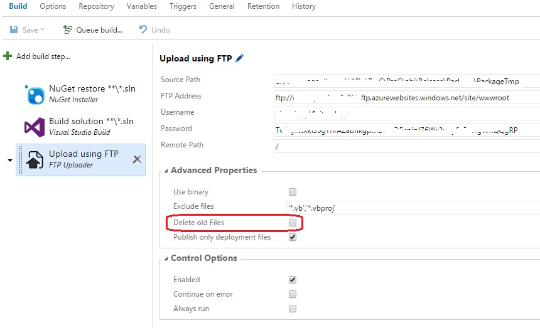540x328 pixels.
Task: Uncheck Publish only deployment files
Action: [x=292, y=237]
